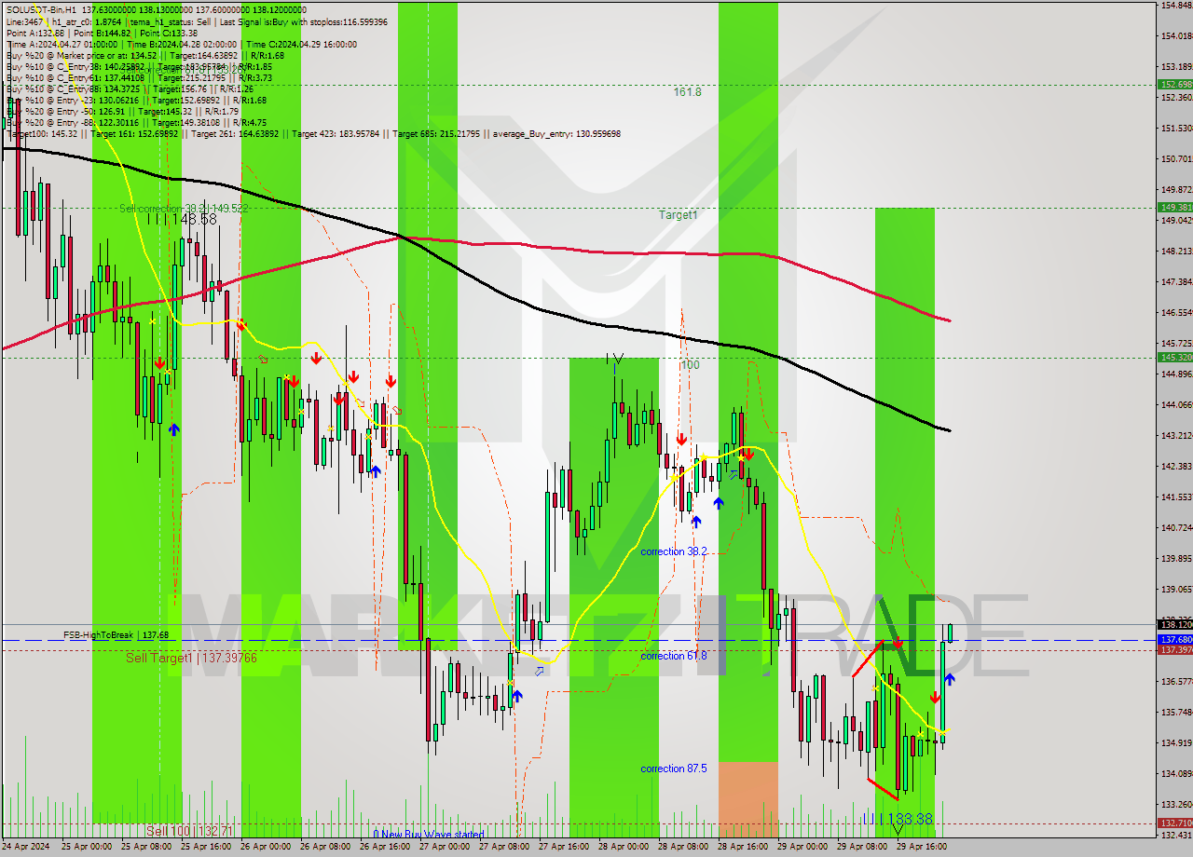Click the orange rectangle below correction 87.5
Screen dimensions: 1193x857
click(747, 799)
